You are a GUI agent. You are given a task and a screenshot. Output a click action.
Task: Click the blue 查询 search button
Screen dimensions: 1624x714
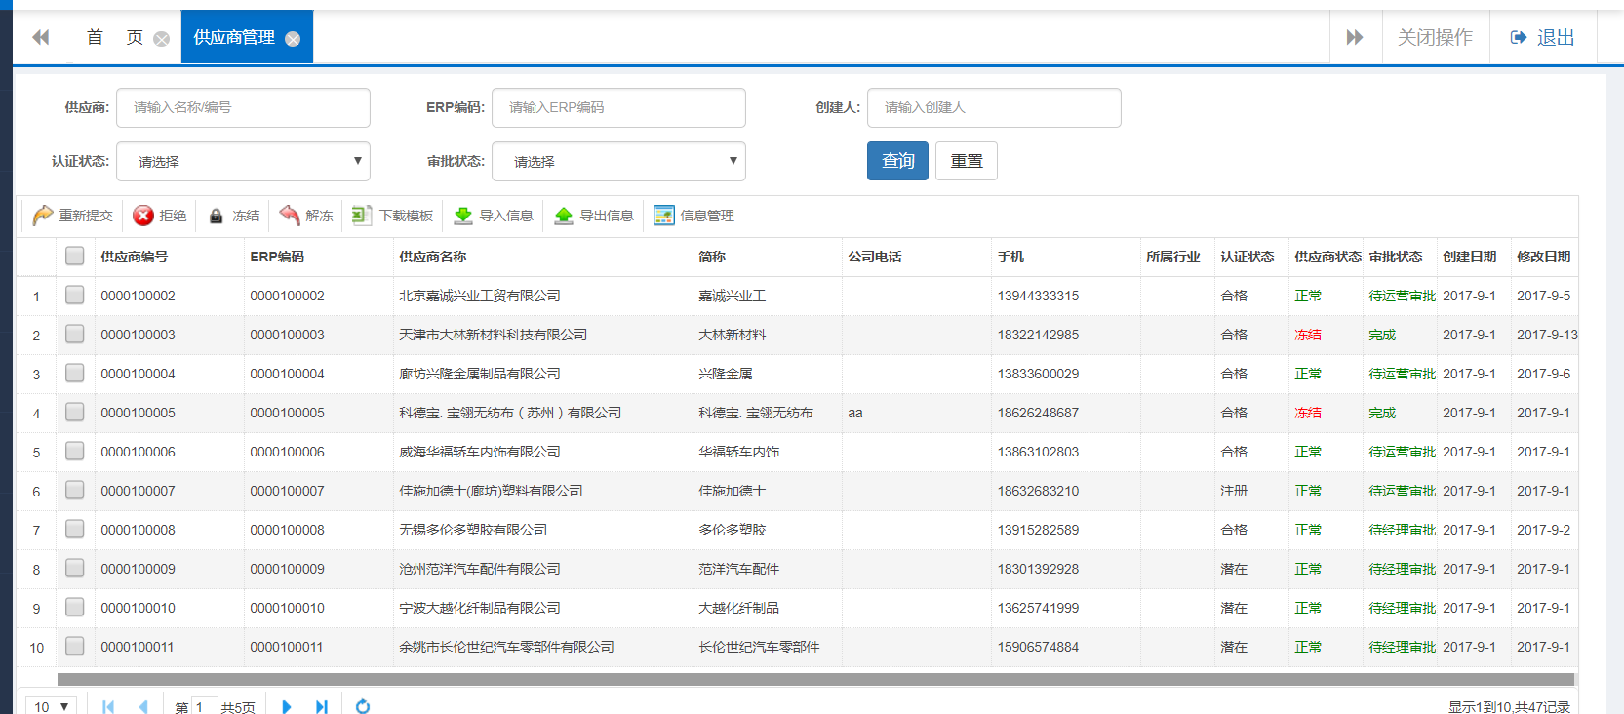click(897, 161)
